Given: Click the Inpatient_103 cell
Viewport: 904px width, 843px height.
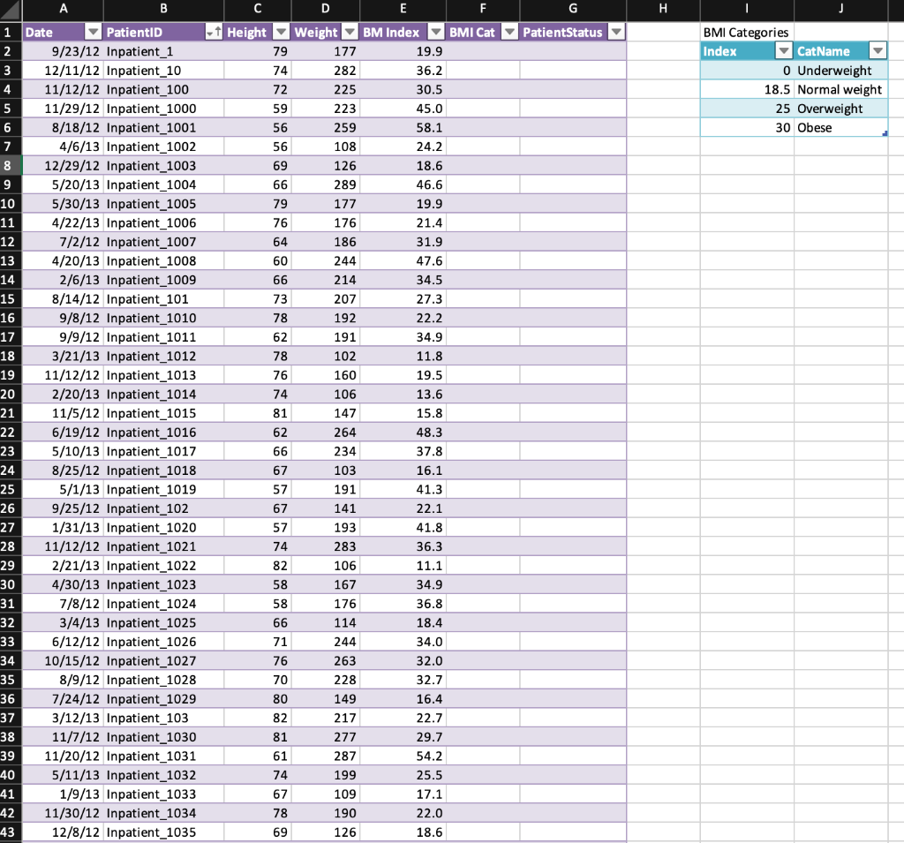Looking at the screenshot, I should [163, 718].
